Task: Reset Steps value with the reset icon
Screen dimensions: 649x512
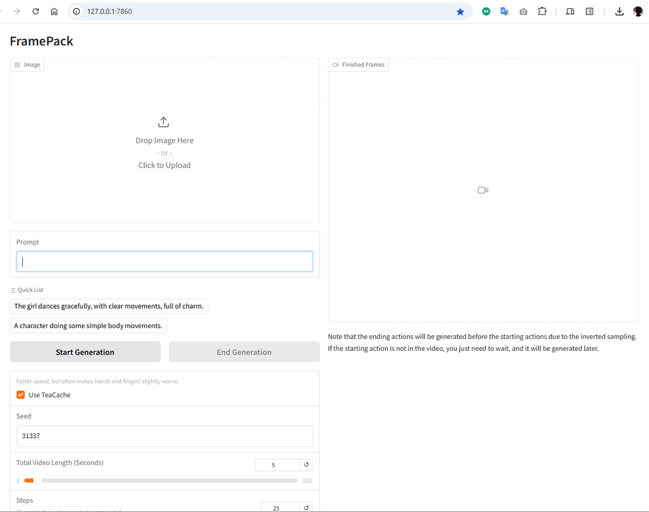Action: click(x=306, y=508)
